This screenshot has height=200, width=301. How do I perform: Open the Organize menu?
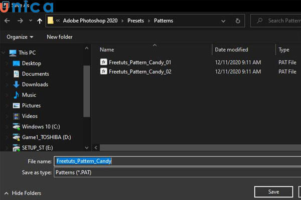(x=20, y=36)
